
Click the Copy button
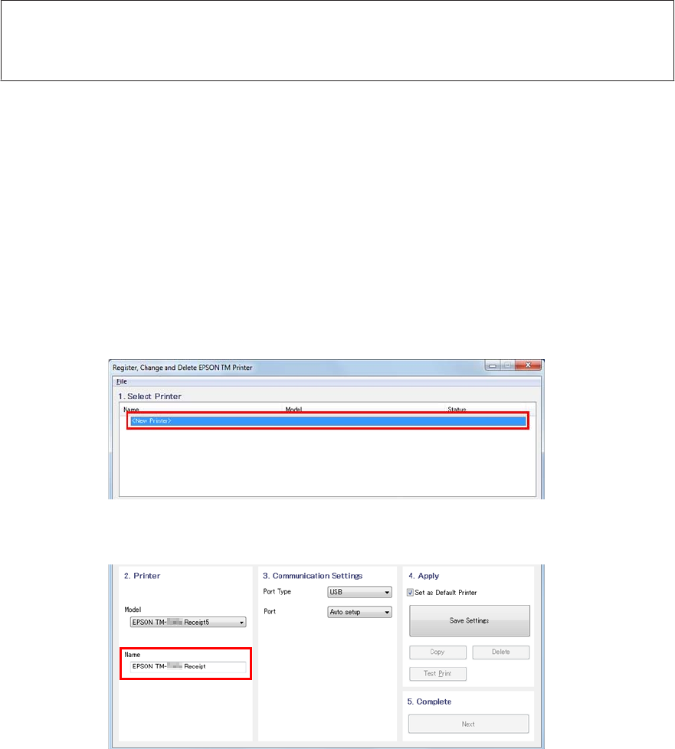(x=437, y=652)
